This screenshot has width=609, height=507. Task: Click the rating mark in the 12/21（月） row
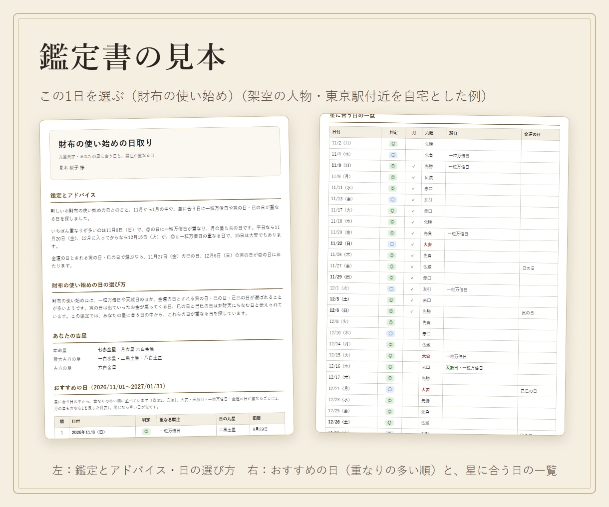pyautogui.click(x=390, y=389)
